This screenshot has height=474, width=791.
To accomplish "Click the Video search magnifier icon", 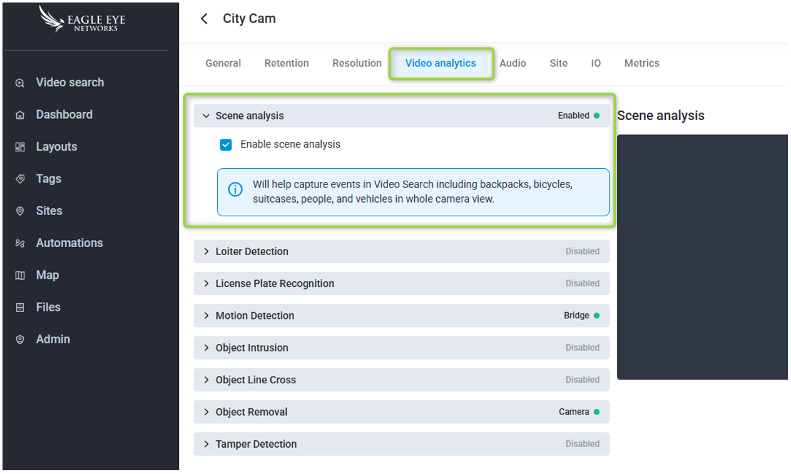I will click(x=20, y=83).
